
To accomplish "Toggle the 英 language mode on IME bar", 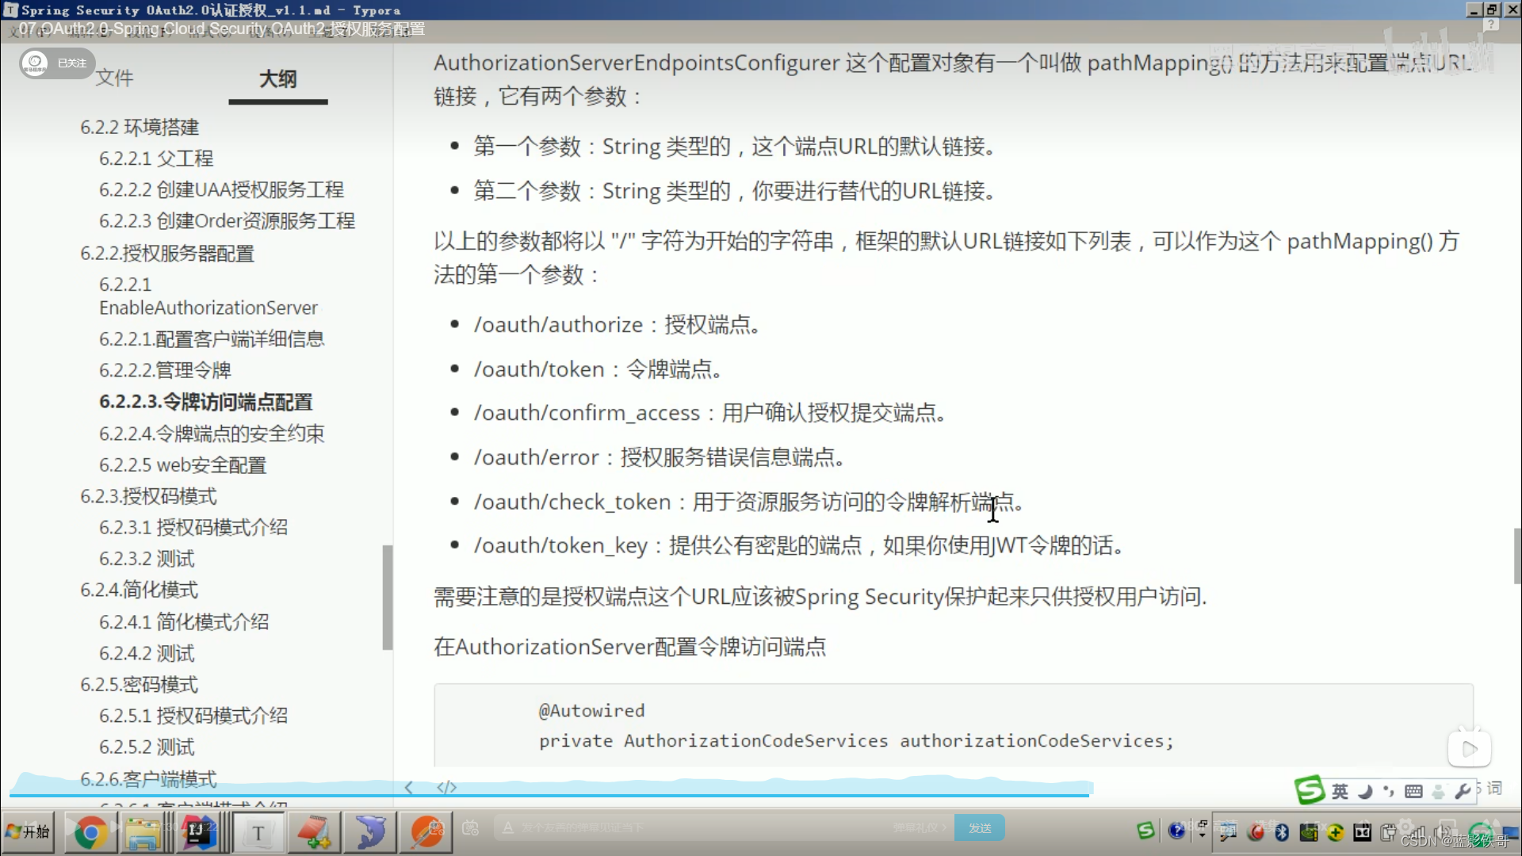I will pos(1340,791).
